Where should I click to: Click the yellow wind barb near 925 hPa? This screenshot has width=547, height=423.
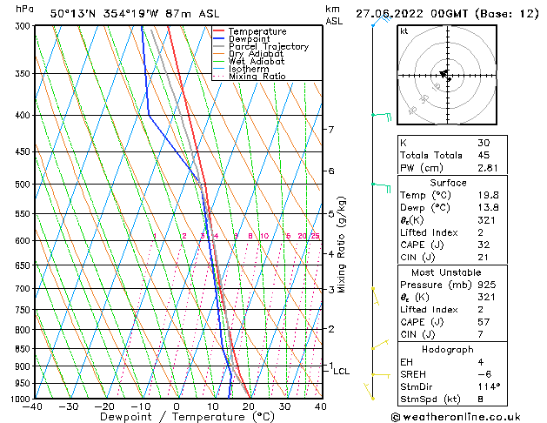click(x=378, y=375)
